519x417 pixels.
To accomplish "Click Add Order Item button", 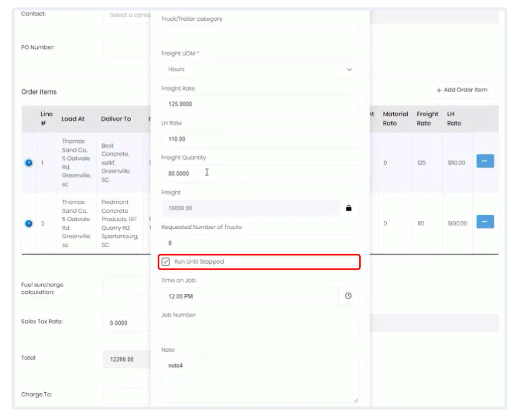I will point(462,90).
